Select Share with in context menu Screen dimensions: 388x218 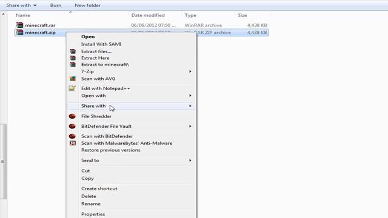[x=93, y=106]
